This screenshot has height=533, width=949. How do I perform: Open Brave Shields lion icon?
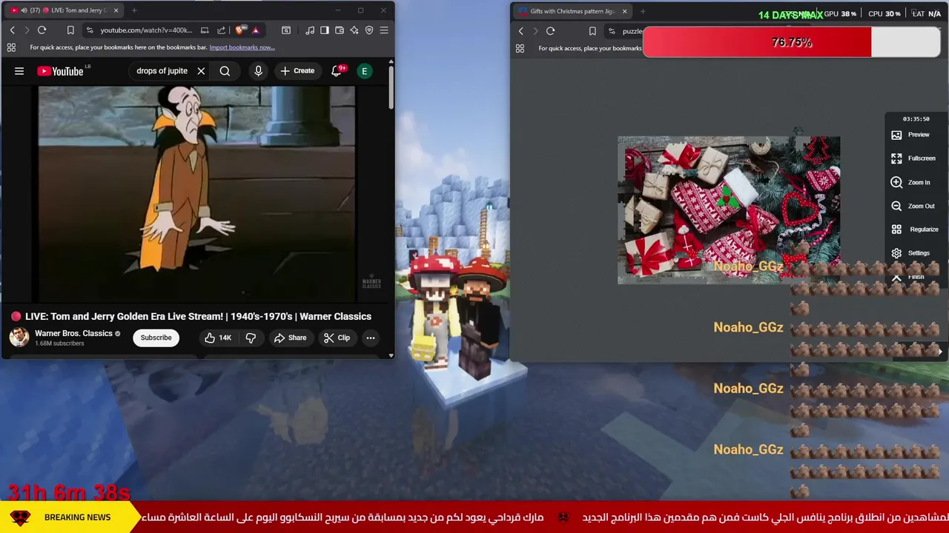click(x=240, y=30)
